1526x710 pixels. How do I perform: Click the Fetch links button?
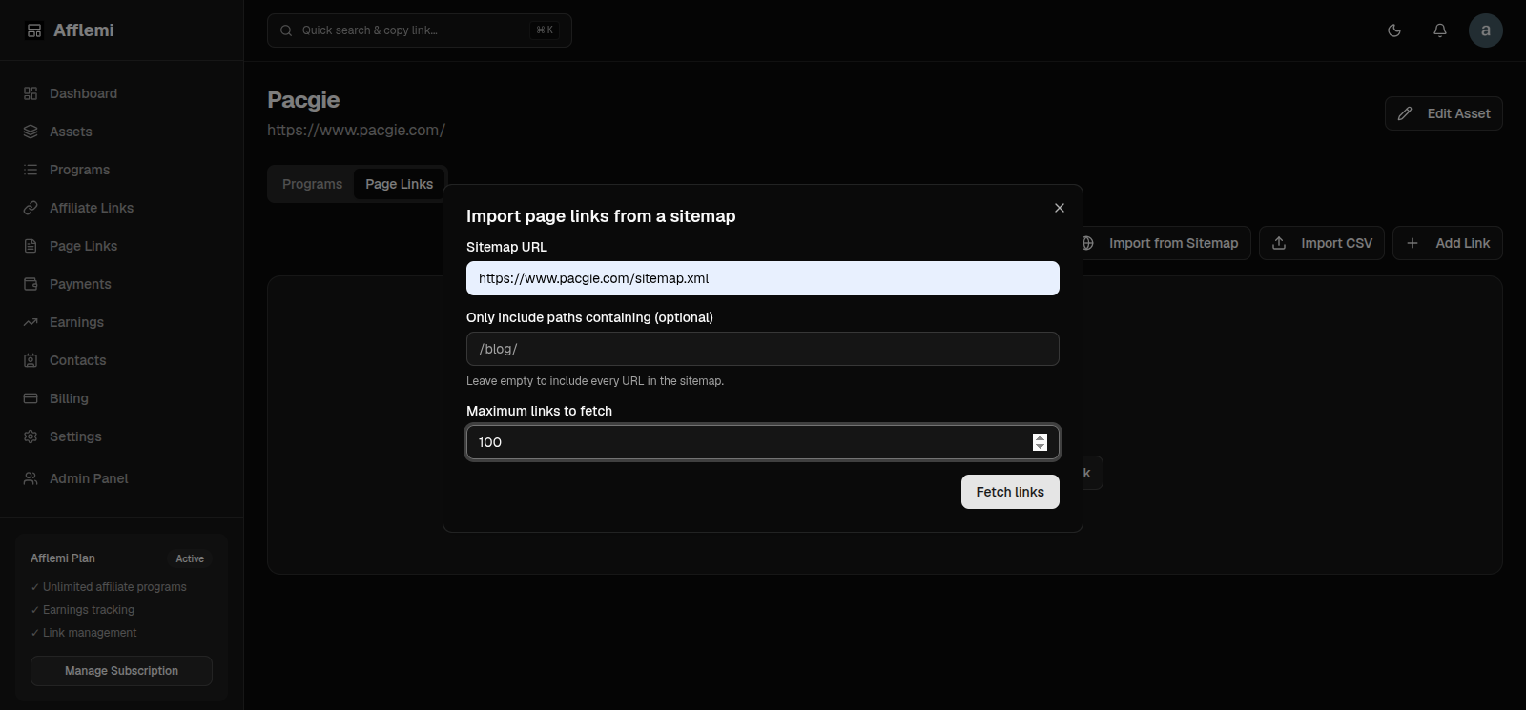[x=1010, y=492]
